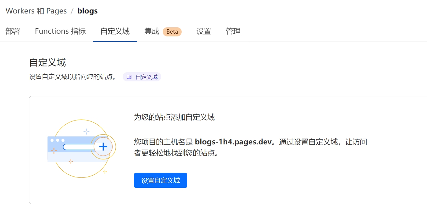This screenshot has width=427, height=212.
Task: Click the address bar graphic in illustration
Action: point(79,147)
